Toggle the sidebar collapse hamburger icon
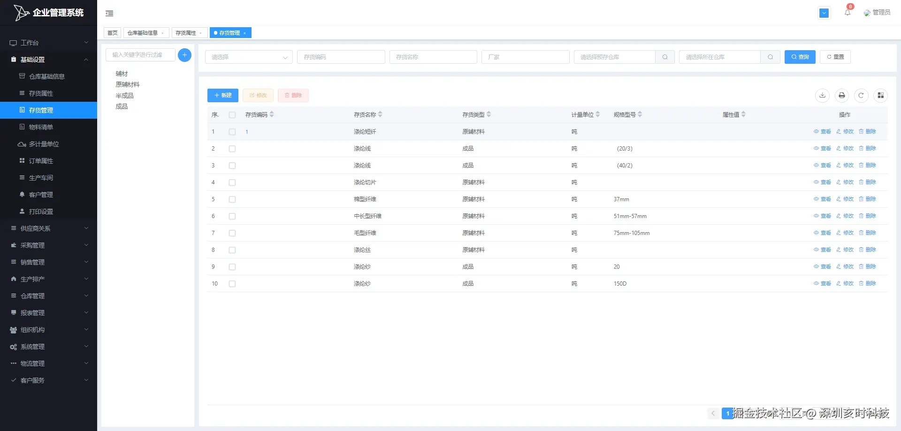 pyautogui.click(x=109, y=13)
